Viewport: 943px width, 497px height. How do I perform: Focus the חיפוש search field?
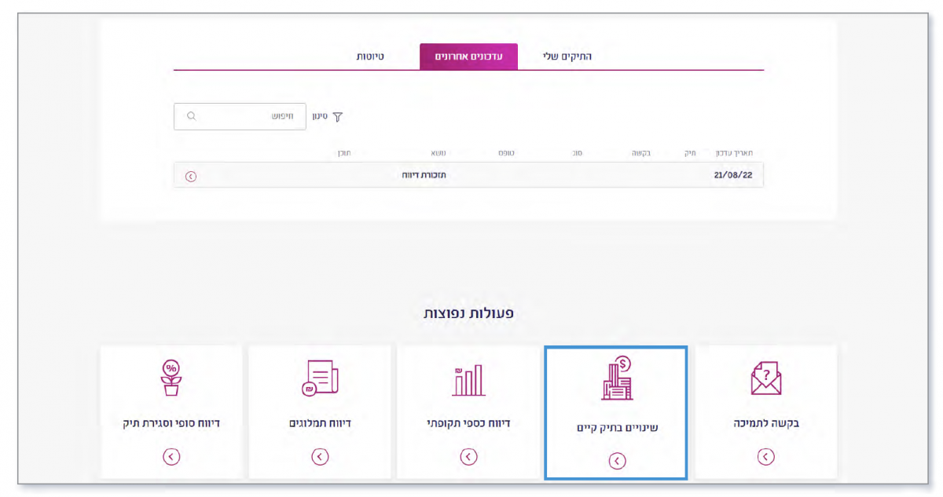pyautogui.click(x=248, y=116)
